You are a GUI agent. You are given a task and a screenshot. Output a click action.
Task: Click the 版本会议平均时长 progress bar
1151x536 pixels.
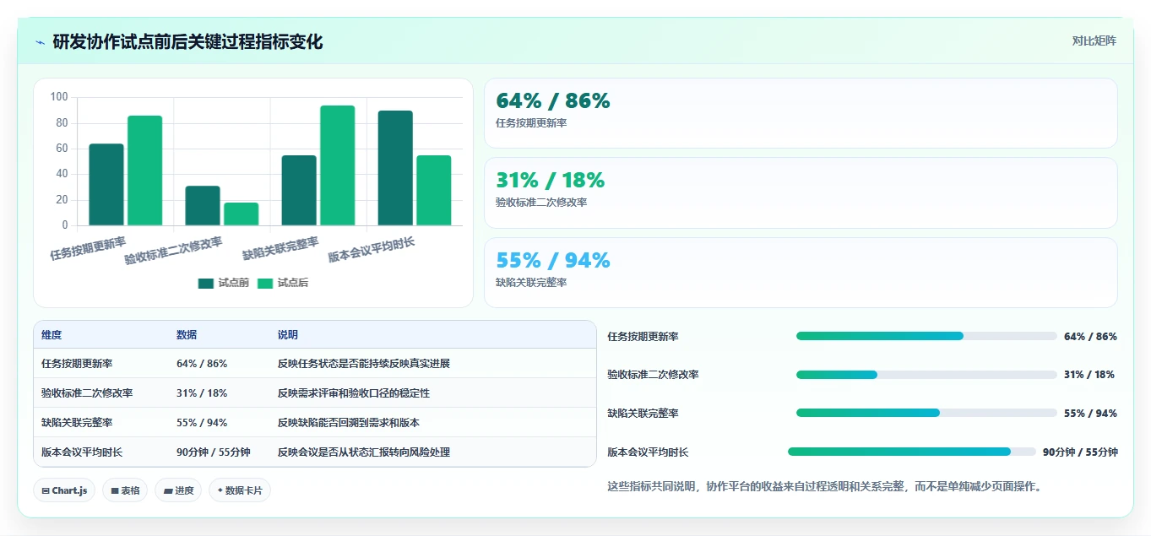point(912,452)
